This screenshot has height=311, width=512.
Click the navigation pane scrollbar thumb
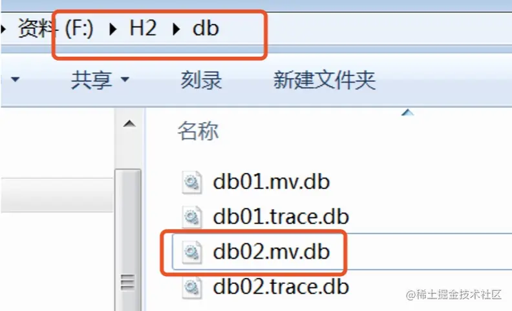click(128, 239)
